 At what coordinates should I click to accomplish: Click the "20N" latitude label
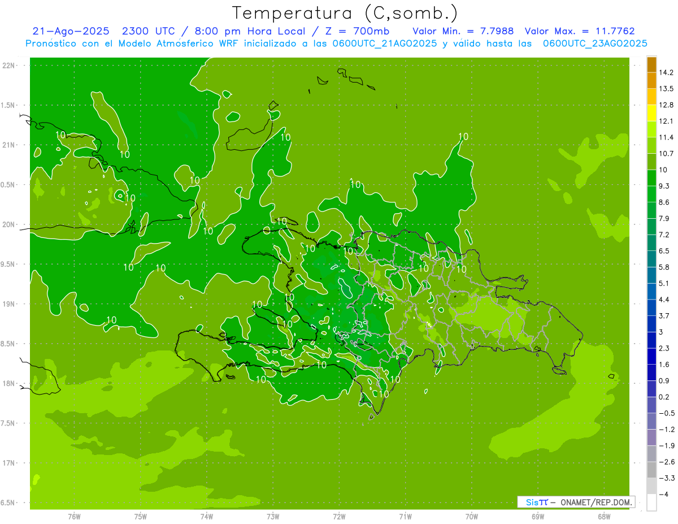tap(10, 224)
